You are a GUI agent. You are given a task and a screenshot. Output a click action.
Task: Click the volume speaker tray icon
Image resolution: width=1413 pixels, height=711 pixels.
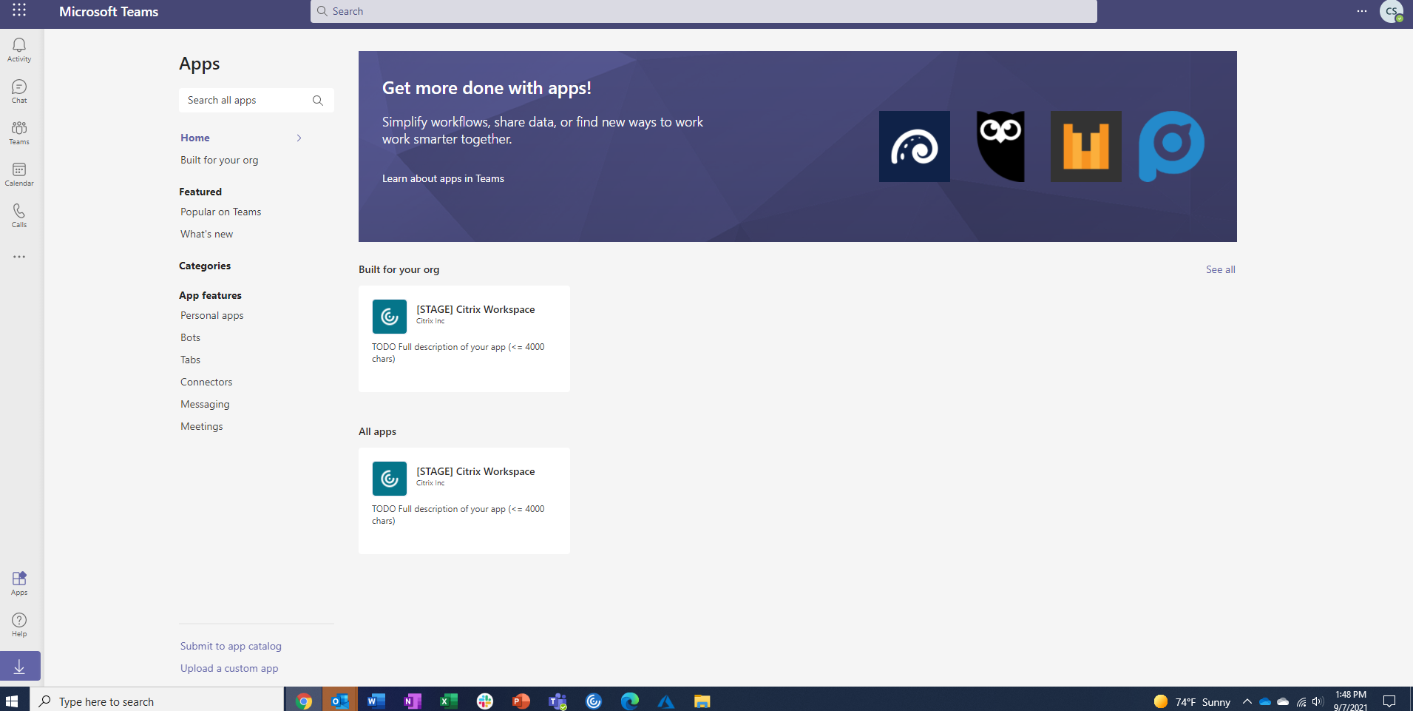pos(1318,701)
